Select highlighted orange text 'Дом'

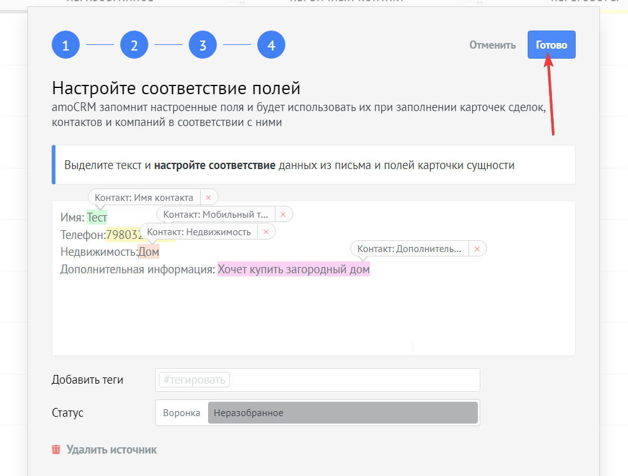148,252
